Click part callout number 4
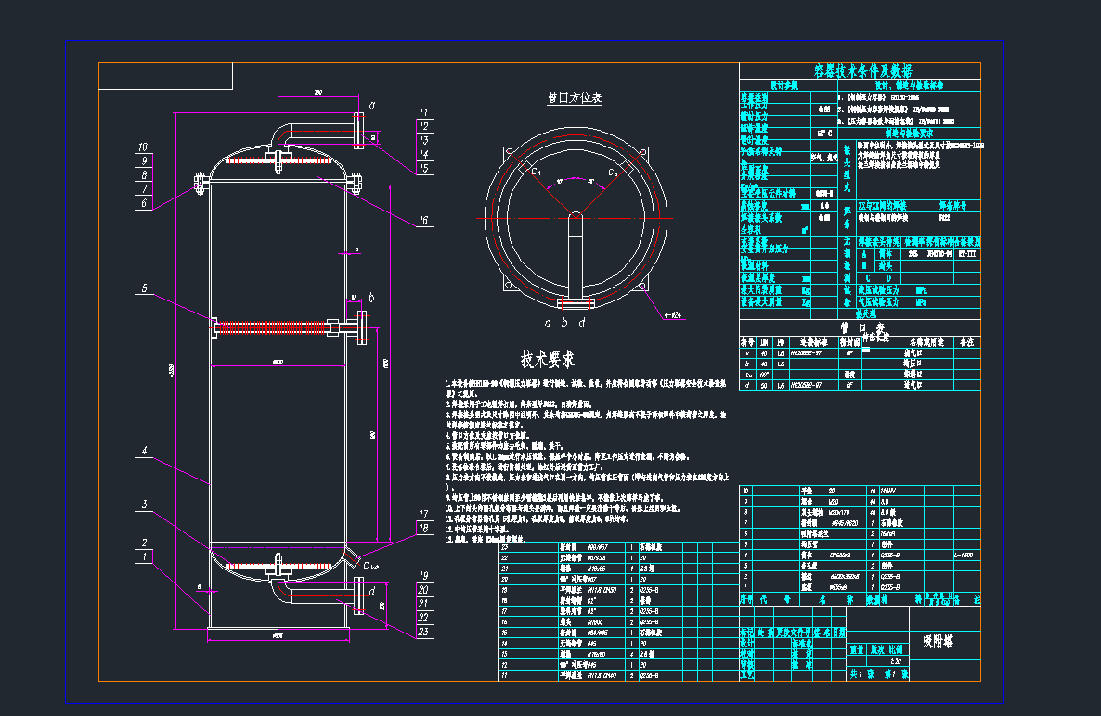1101x716 pixels. coord(144,451)
